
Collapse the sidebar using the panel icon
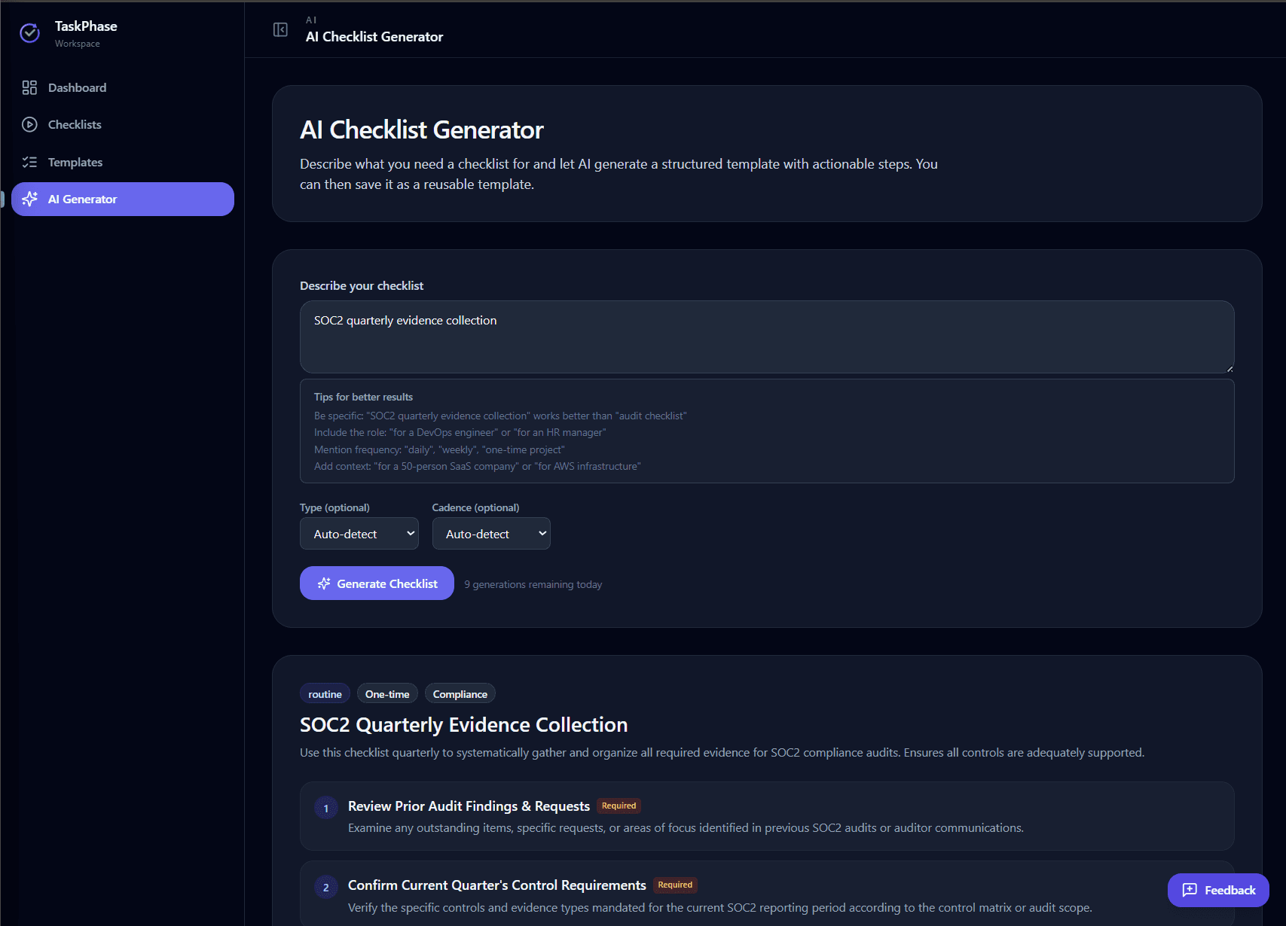(x=280, y=29)
